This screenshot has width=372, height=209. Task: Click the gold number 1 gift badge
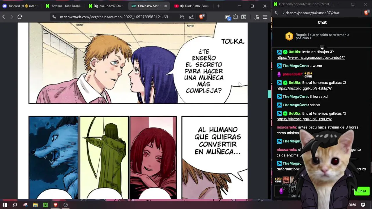click(x=289, y=36)
